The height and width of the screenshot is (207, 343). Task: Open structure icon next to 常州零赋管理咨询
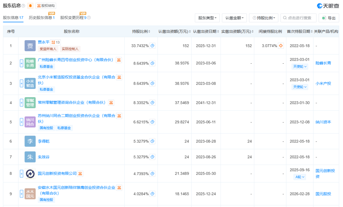pyautogui.click(x=111, y=103)
